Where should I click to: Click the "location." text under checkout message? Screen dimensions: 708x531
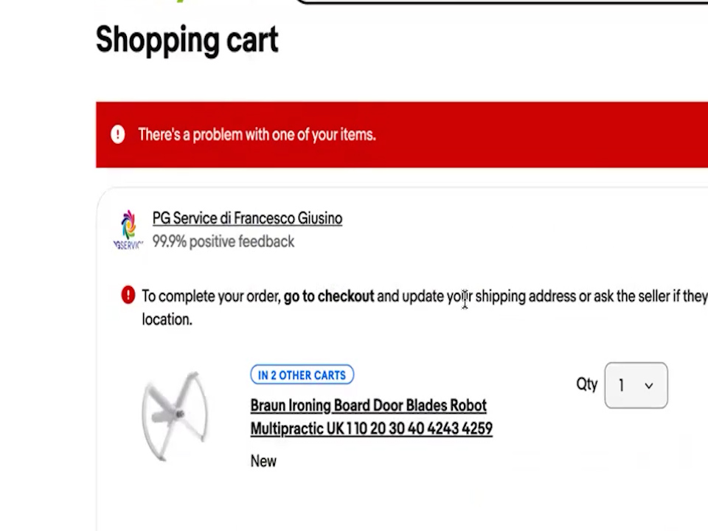(x=167, y=319)
